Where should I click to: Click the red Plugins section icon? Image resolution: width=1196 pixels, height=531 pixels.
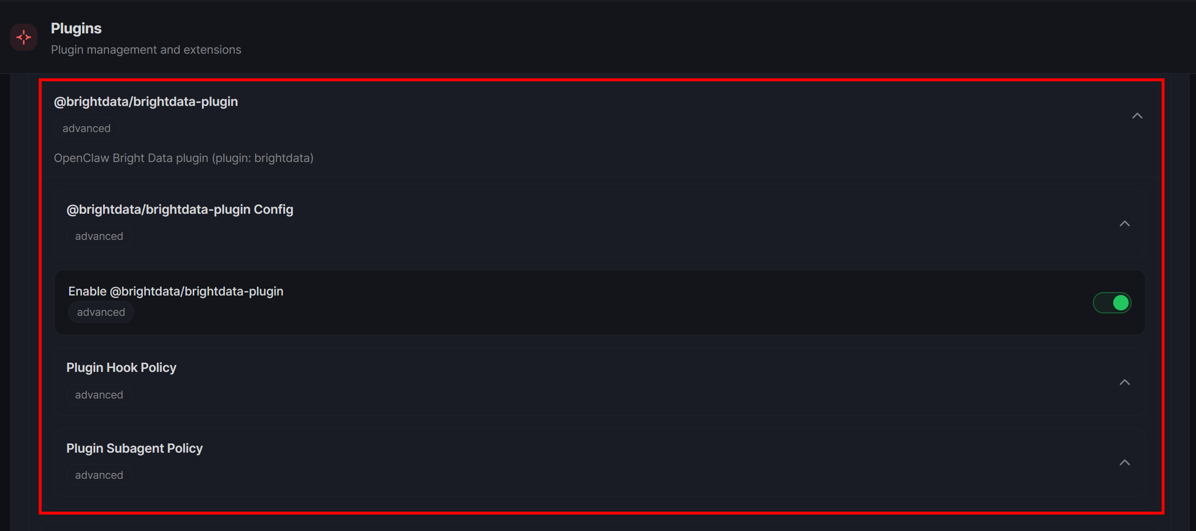[x=24, y=37]
